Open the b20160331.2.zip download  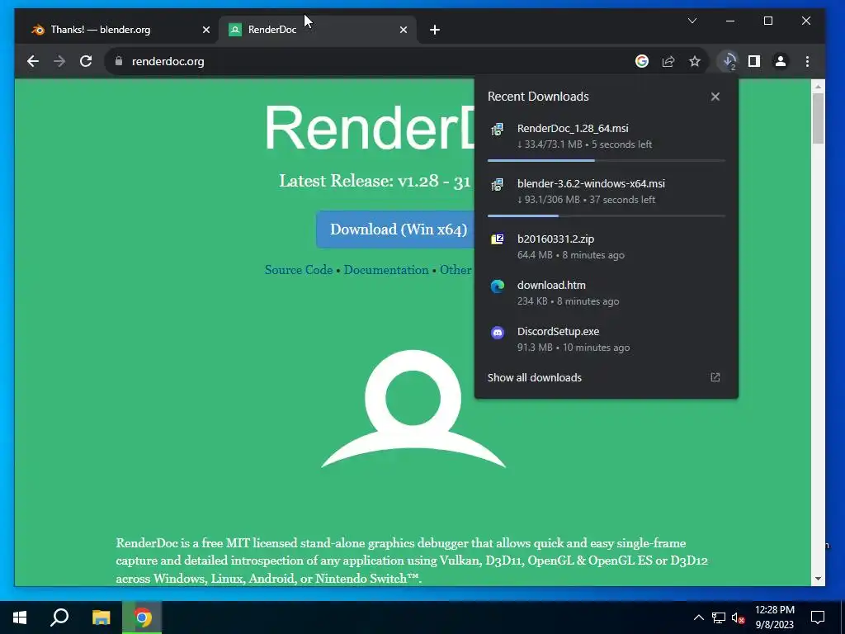coord(607,246)
